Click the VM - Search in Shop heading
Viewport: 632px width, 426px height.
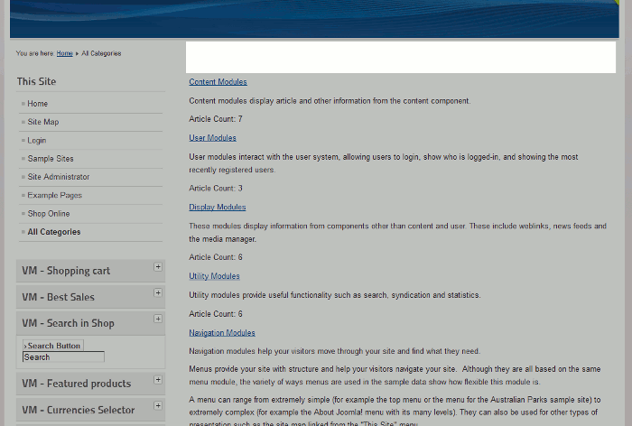[x=68, y=323]
